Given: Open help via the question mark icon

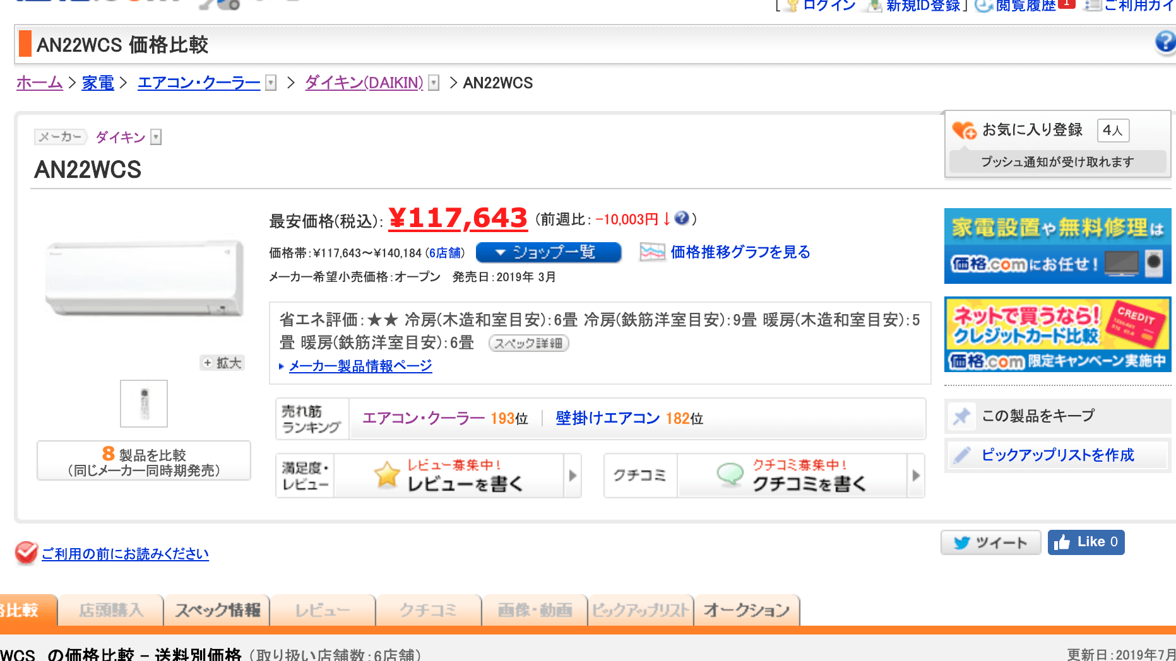Looking at the screenshot, I should pos(1165,42).
